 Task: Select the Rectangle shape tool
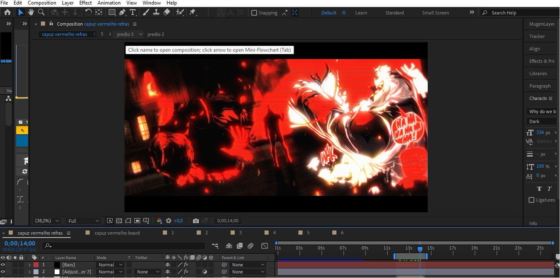pyautogui.click(x=112, y=12)
